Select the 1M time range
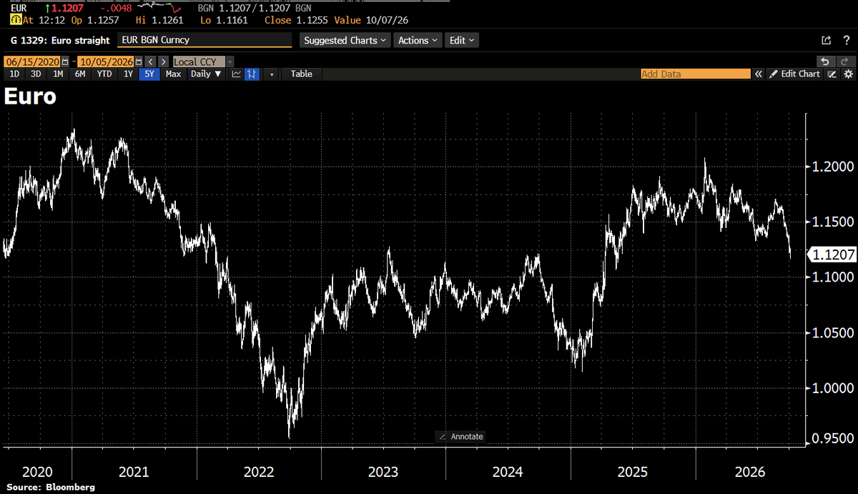858x494 pixels. 58,74
